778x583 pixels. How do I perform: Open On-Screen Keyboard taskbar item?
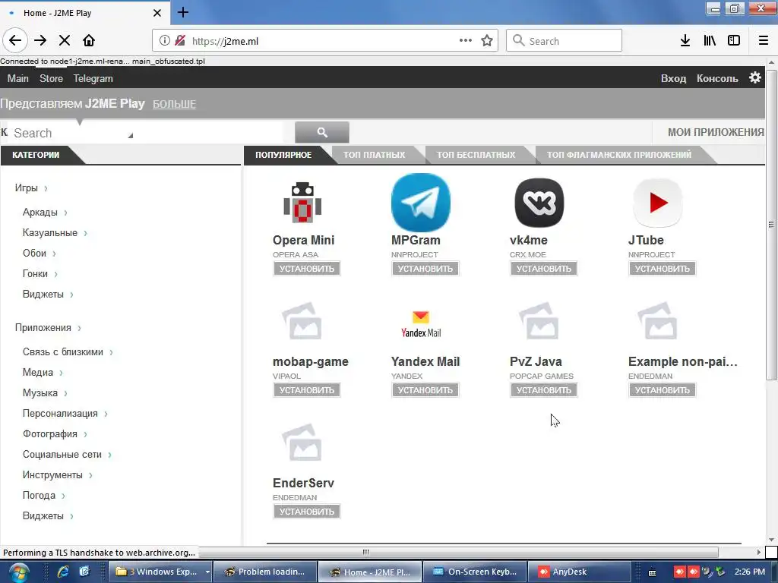coord(474,572)
